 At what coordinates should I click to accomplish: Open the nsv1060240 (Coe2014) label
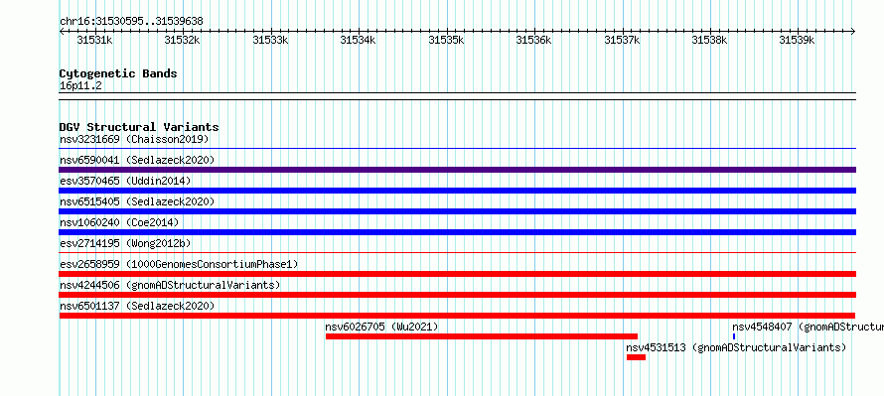(119, 222)
